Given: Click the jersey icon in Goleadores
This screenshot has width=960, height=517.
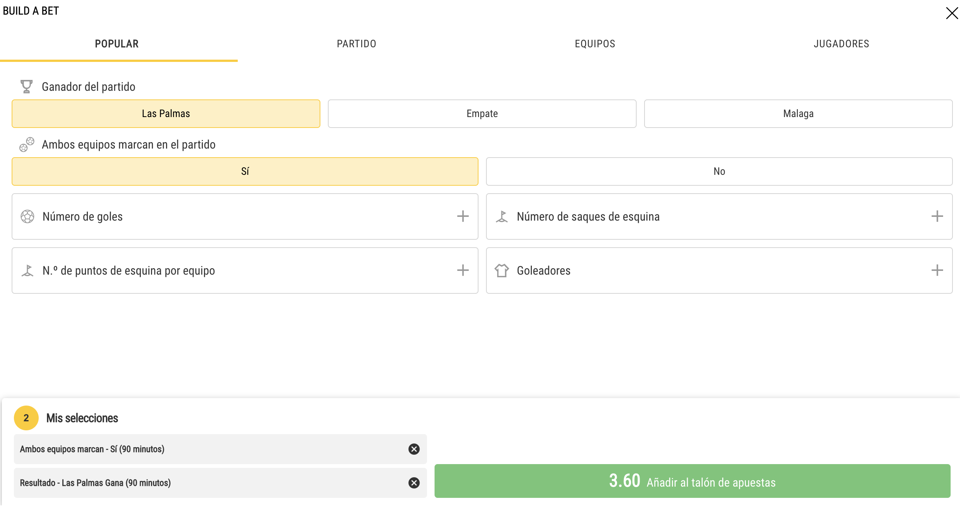Looking at the screenshot, I should coord(502,271).
